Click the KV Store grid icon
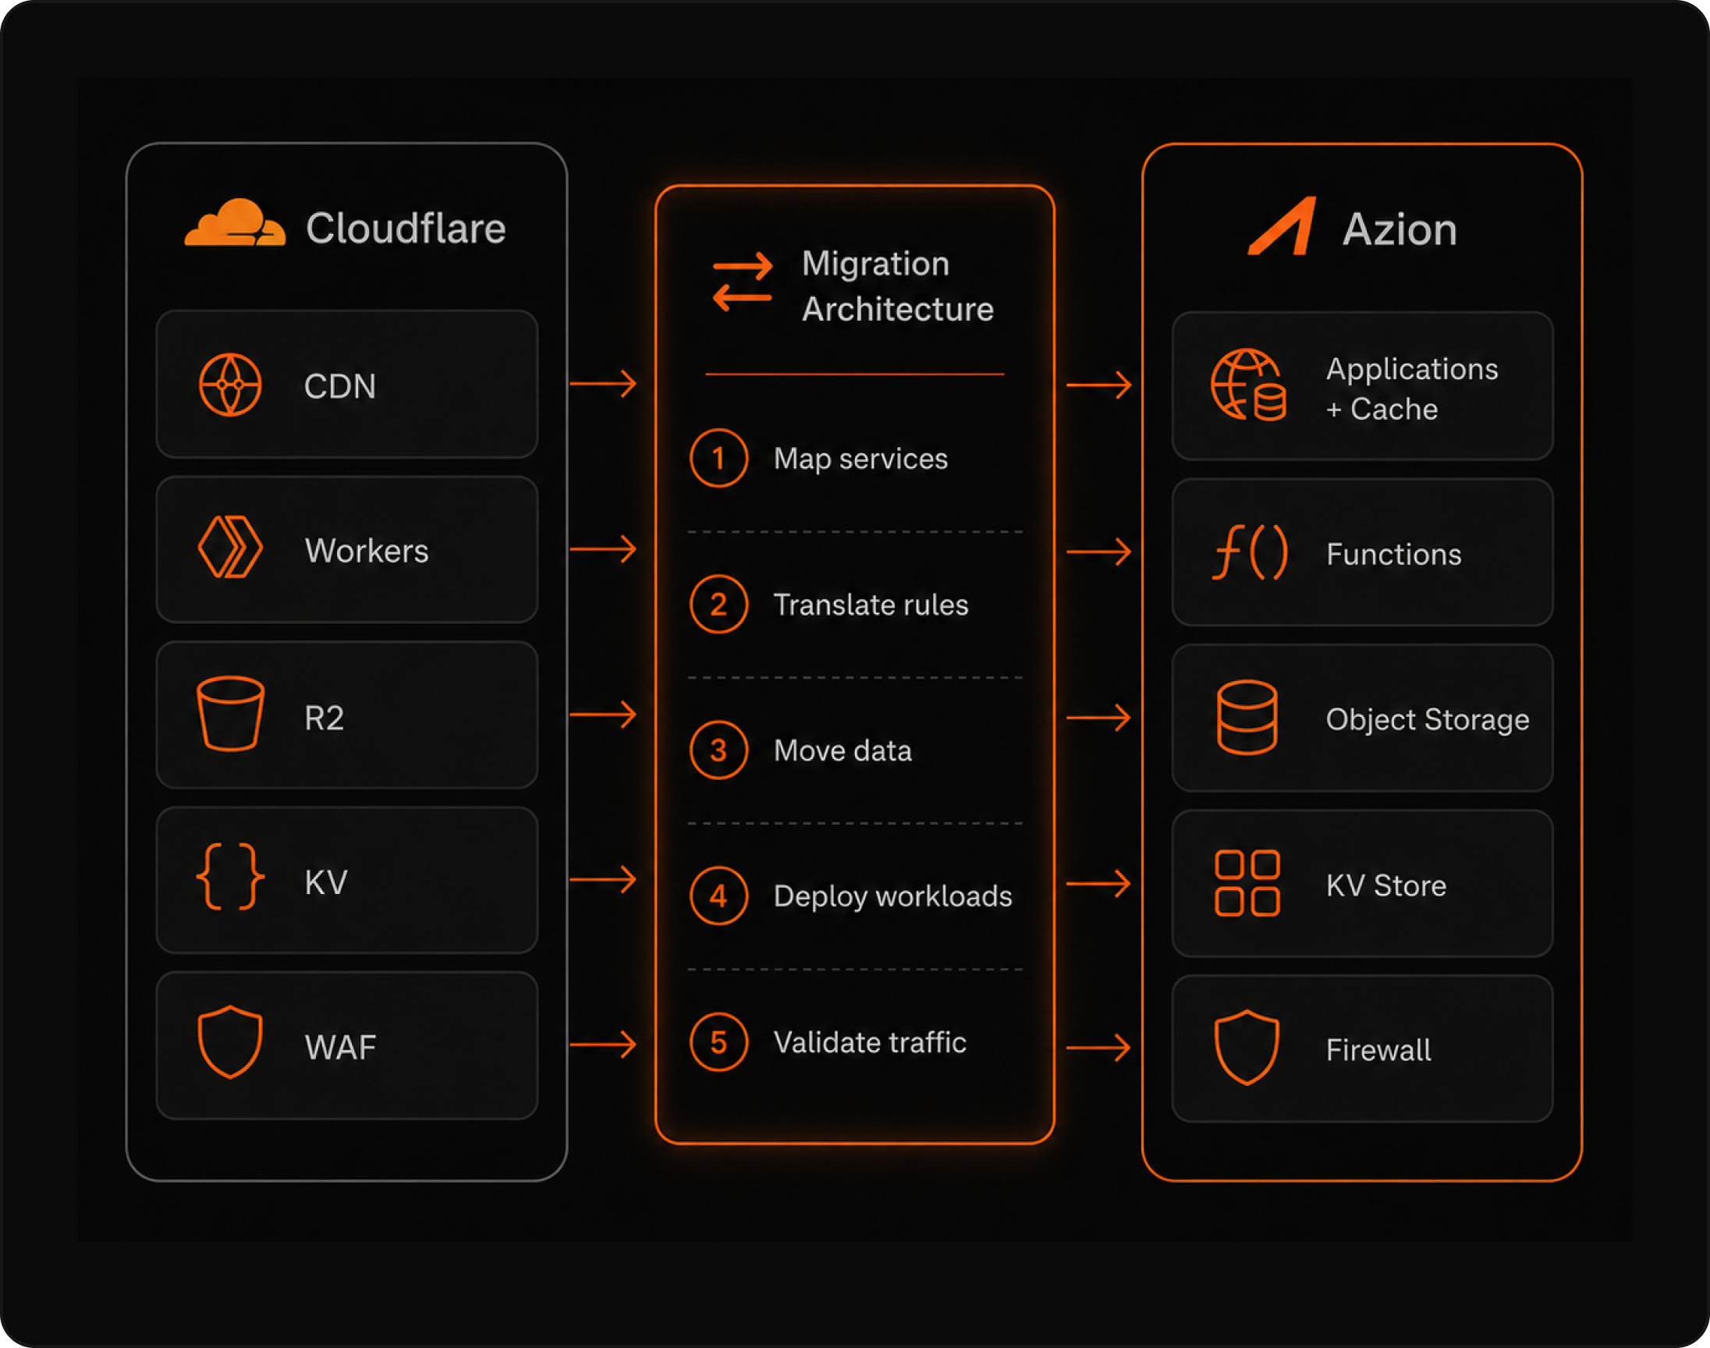1710x1348 pixels. pyautogui.click(x=1247, y=883)
